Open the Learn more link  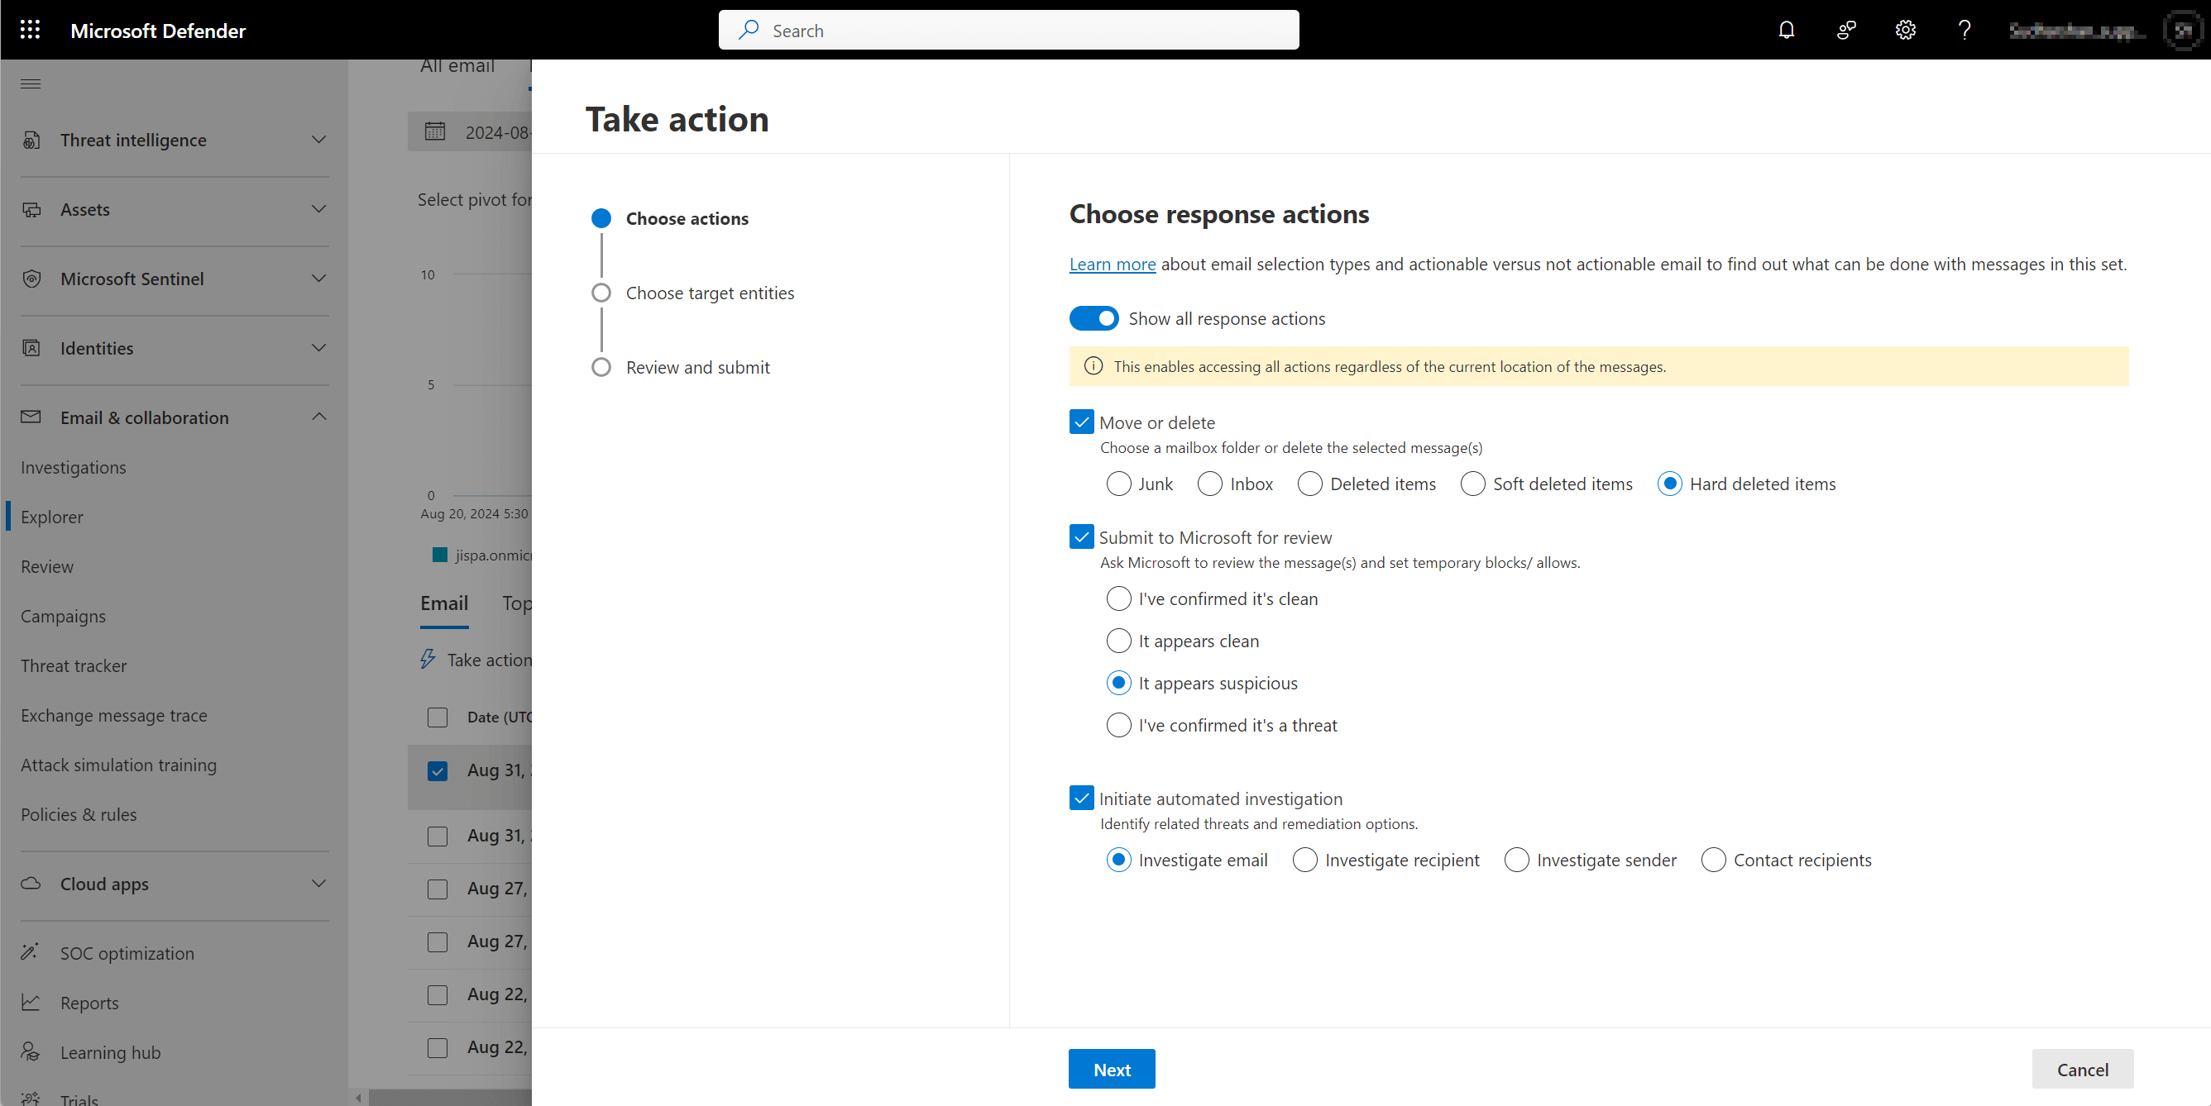click(1112, 265)
